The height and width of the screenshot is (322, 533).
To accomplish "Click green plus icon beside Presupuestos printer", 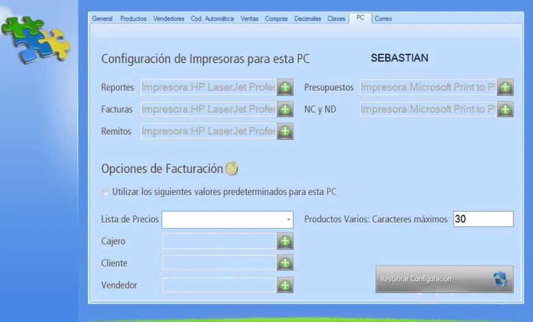I will tap(505, 87).
